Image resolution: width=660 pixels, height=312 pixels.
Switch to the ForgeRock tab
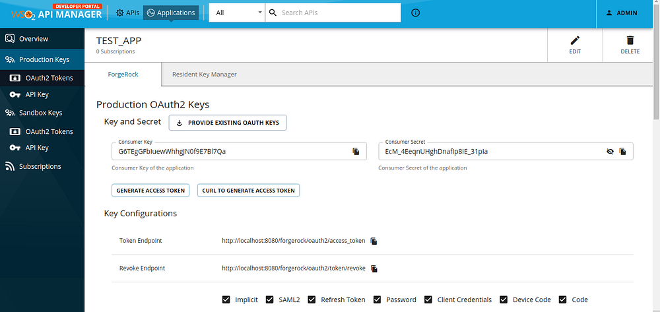pyautogui.click(x=123, y=75)
